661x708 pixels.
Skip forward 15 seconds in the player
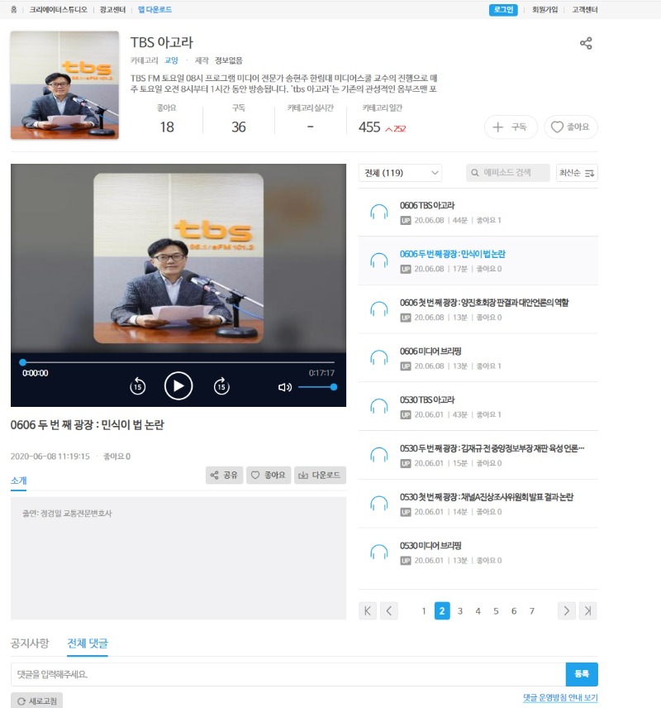click(x=221, y=386)
